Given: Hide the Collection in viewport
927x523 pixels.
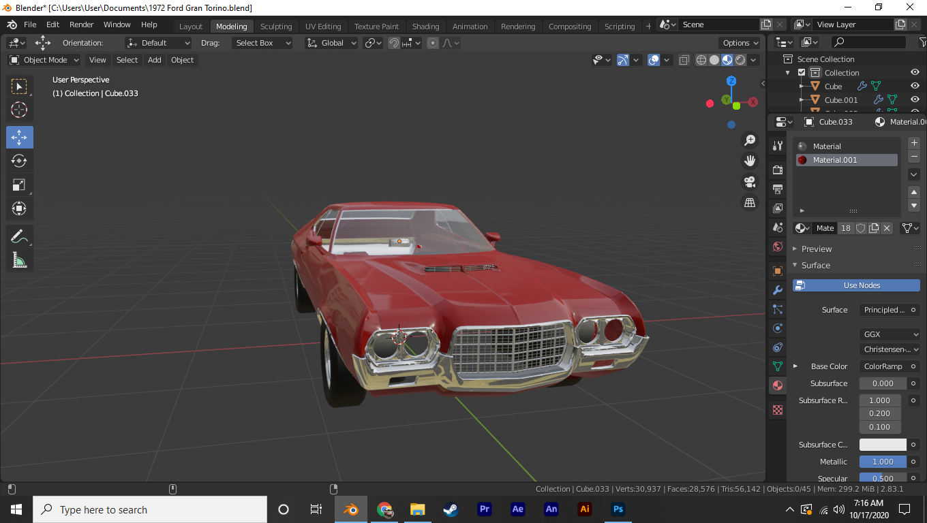Looking at the screenshot, I should click(915, 73).
